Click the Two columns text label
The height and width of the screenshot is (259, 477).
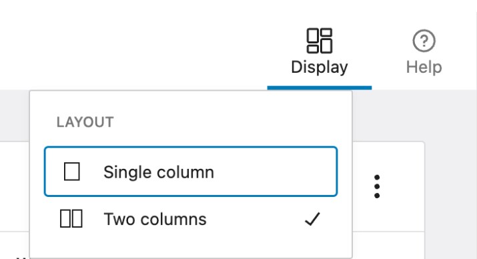(155, 219)
